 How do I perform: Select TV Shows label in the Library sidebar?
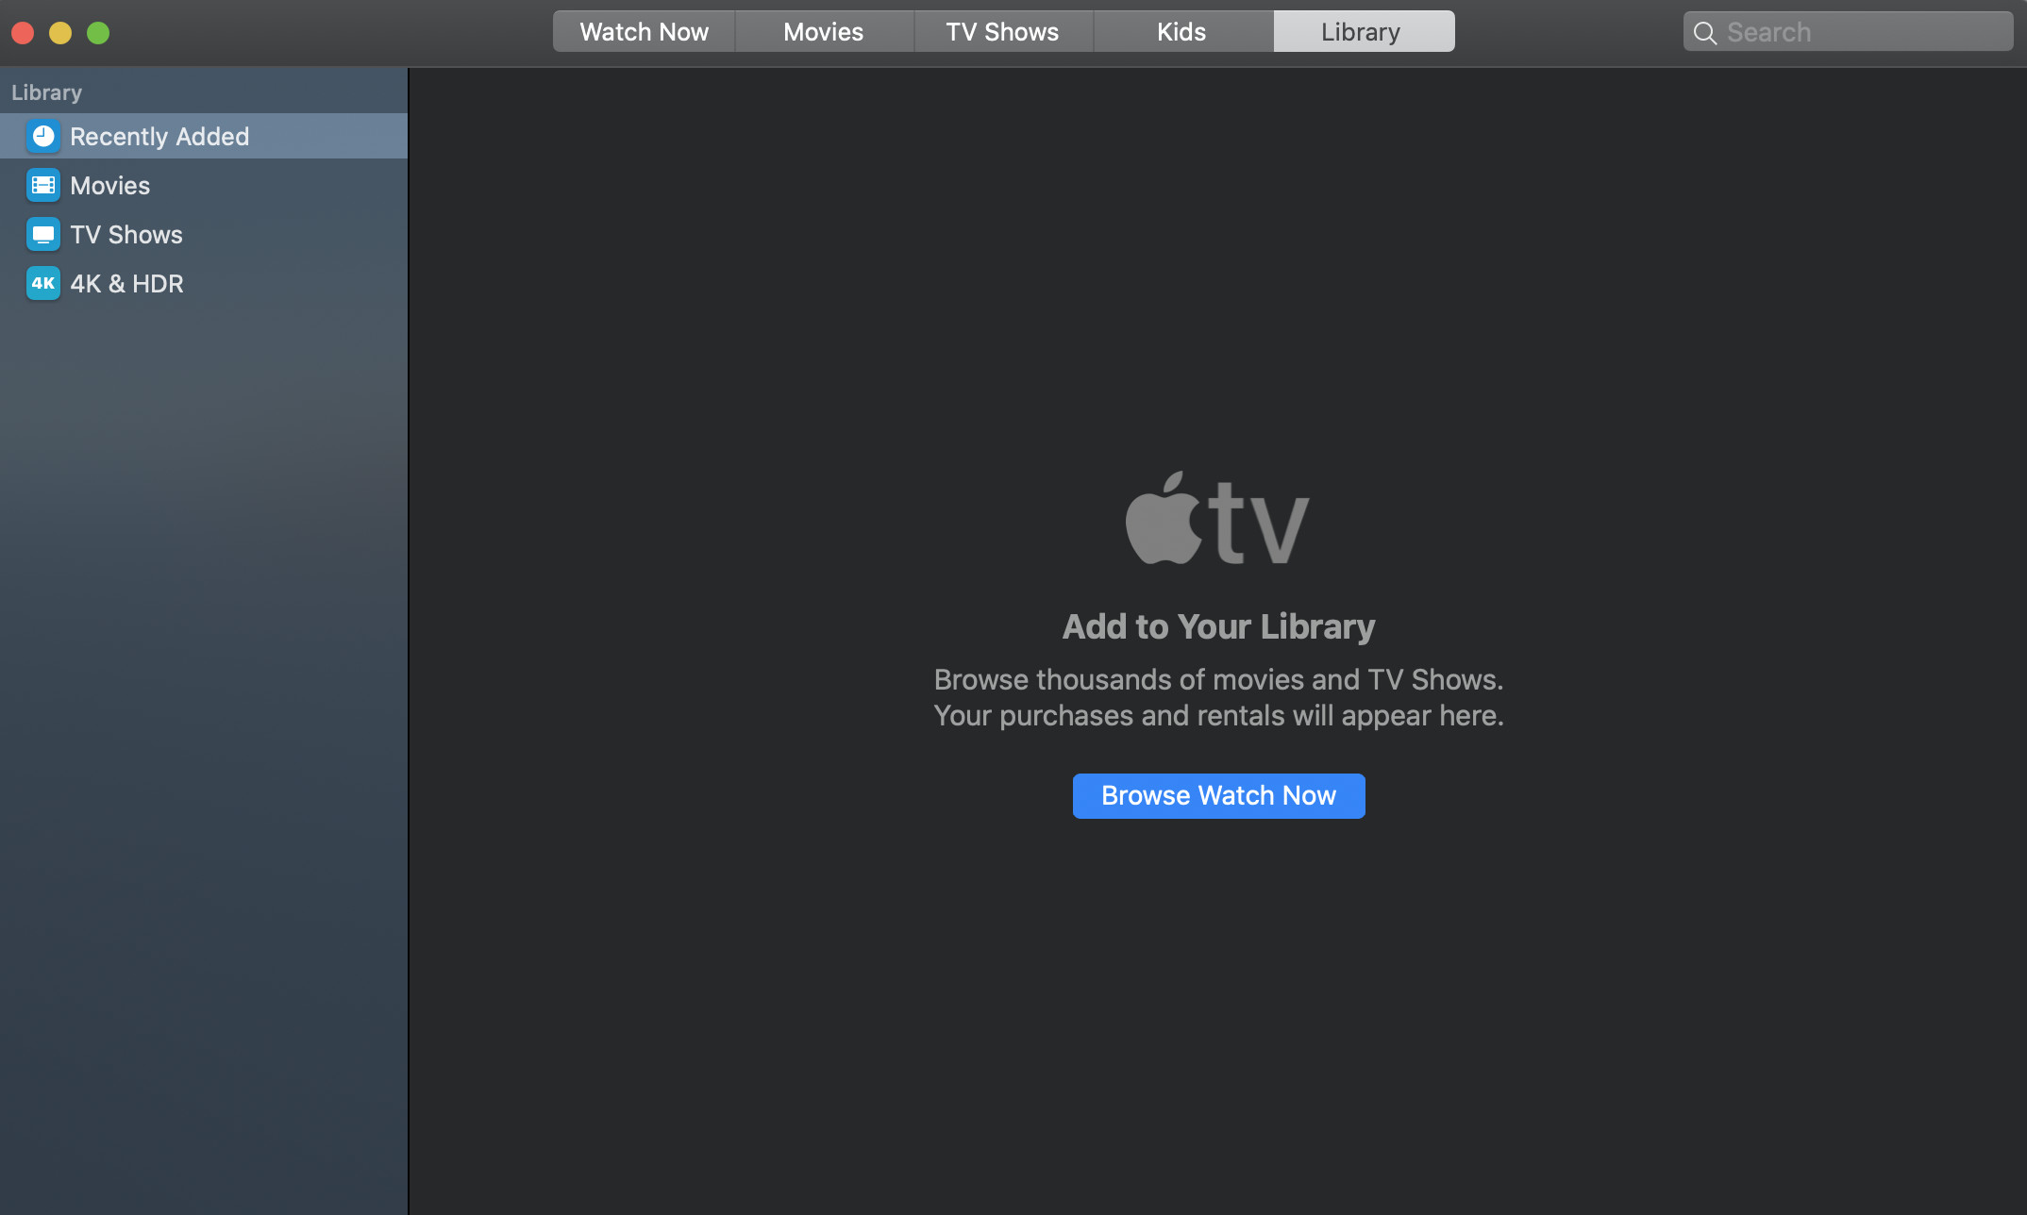[126, 235]
